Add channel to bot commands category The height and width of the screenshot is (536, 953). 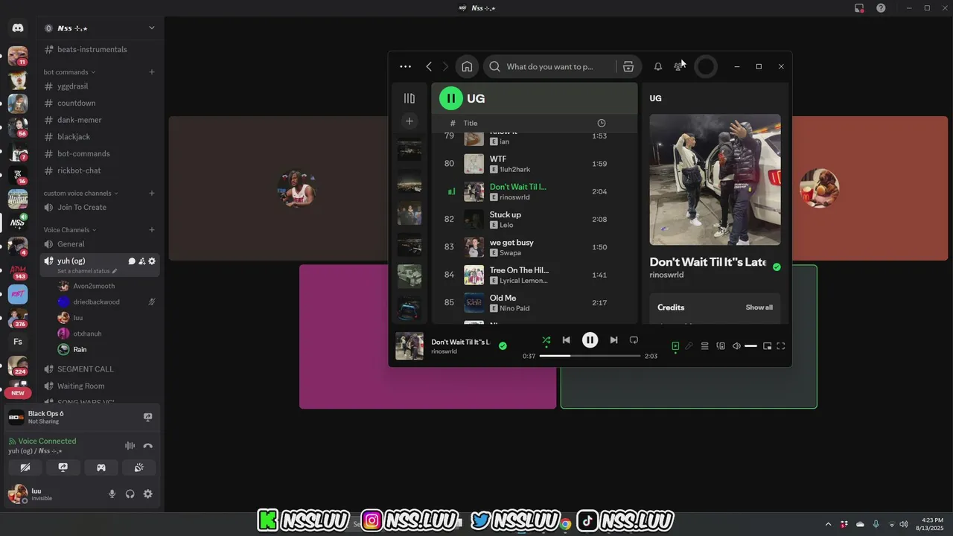(x=152, y=72)
